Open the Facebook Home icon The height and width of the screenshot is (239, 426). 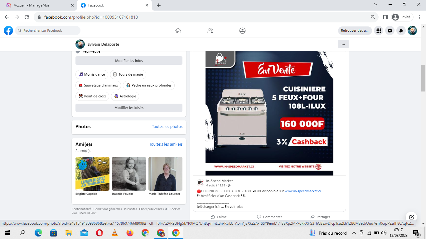click(x=178, y=30)
